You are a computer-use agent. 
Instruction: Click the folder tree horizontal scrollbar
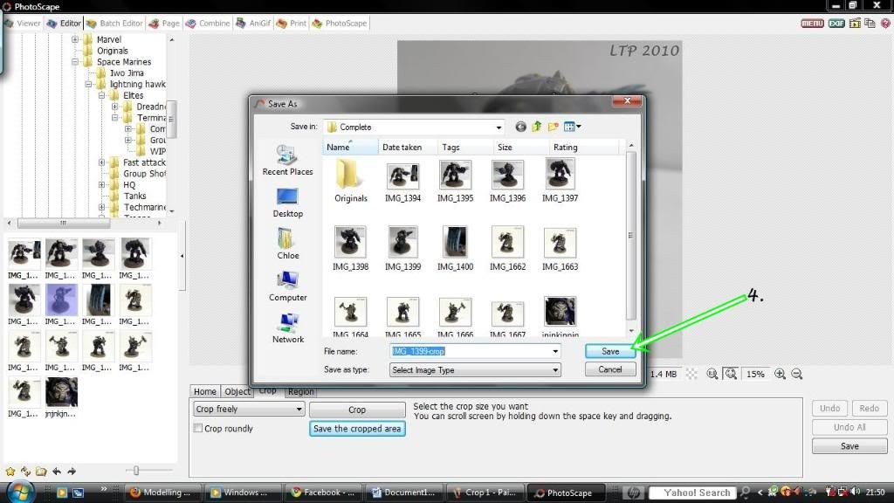point(63,223)
